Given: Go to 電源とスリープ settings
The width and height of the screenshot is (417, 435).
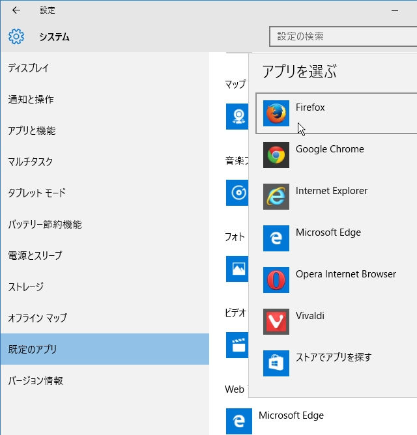Looking at the screenshot, I should 105,255.
